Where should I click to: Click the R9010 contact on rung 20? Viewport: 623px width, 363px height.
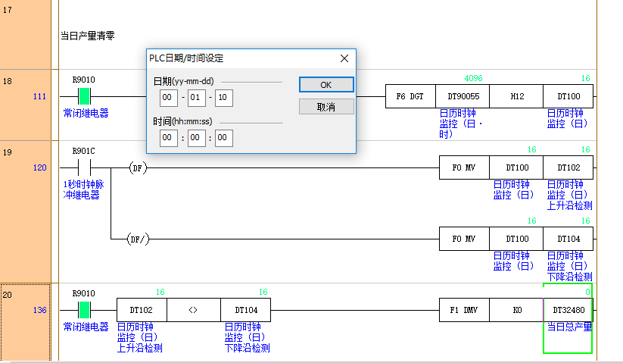point(83,309)
